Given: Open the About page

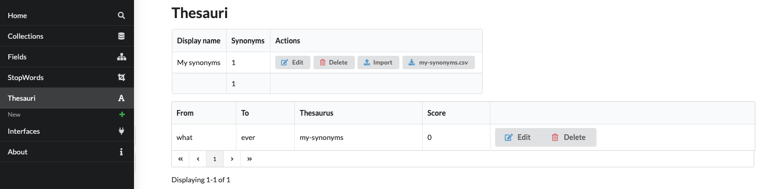Looking at the screenshot, I should point(67,152).
